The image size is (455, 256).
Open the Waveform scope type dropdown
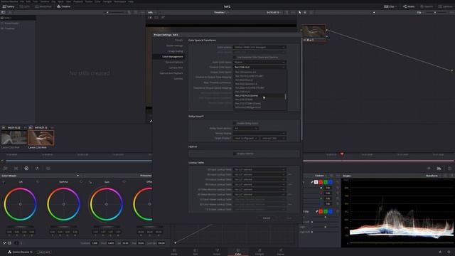point(433,176)
